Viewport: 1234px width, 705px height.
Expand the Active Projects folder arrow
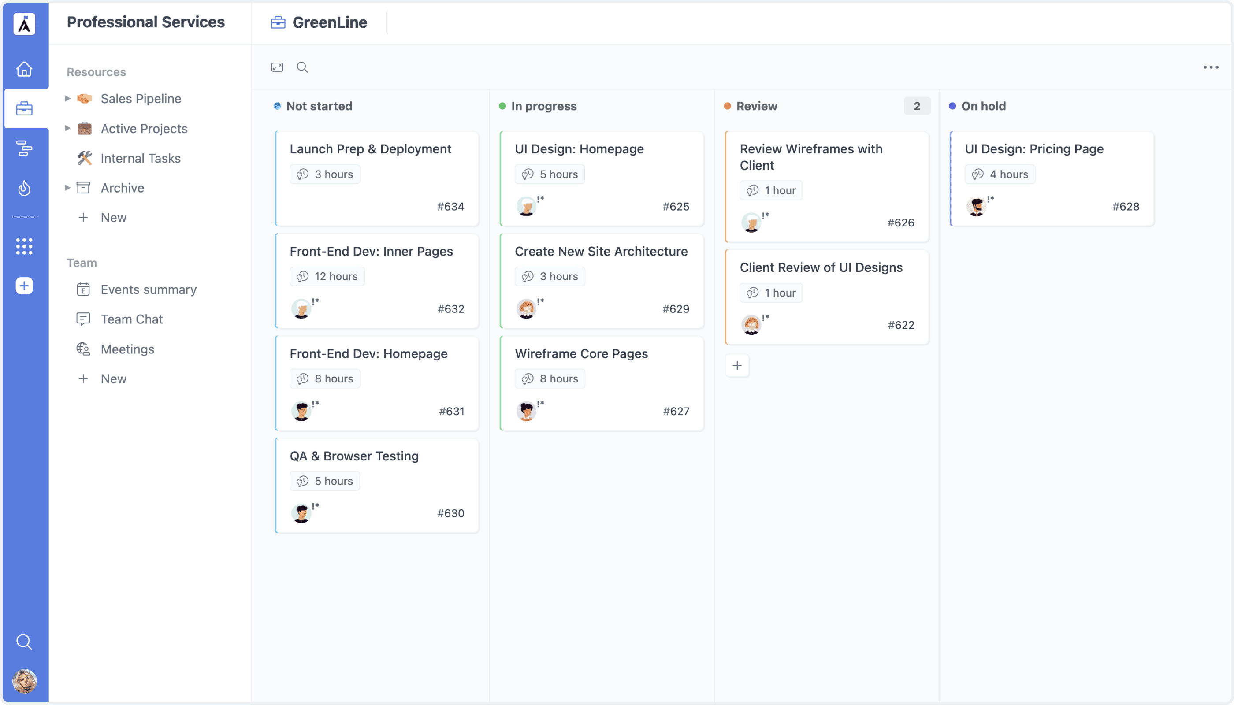coord(67,128)
